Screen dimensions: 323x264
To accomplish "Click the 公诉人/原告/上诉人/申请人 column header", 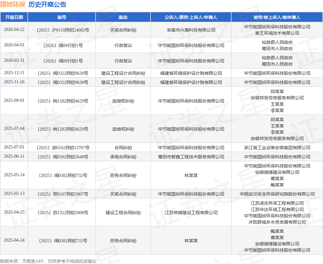I will (x=191, y=17).
